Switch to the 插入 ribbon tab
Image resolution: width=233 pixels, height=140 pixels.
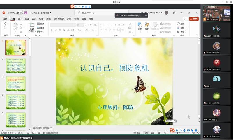(20, 19)
